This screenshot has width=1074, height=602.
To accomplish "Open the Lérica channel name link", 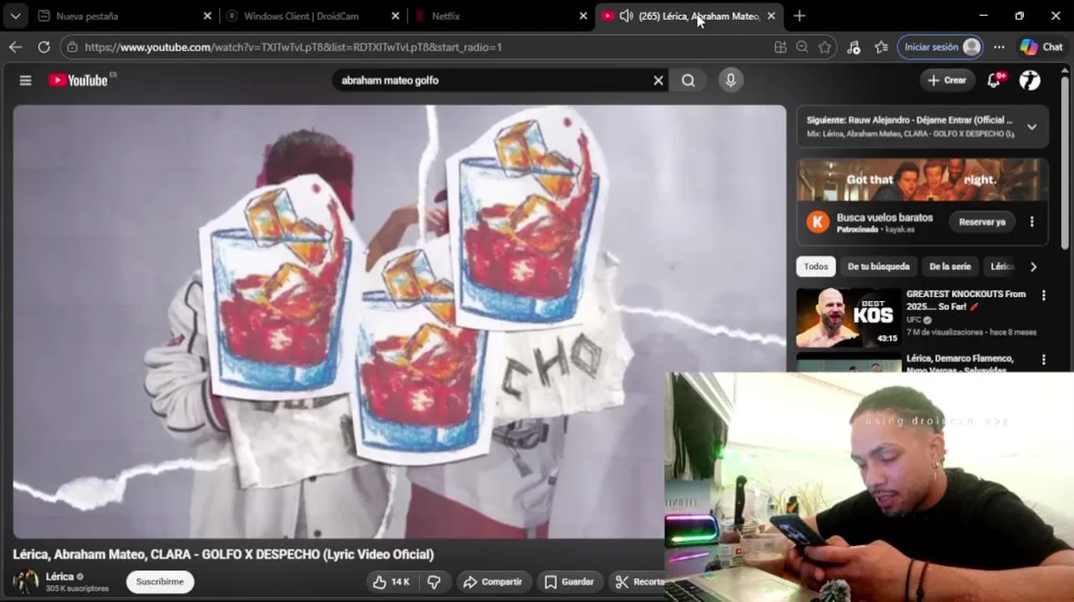I will (x=59, y=577).
